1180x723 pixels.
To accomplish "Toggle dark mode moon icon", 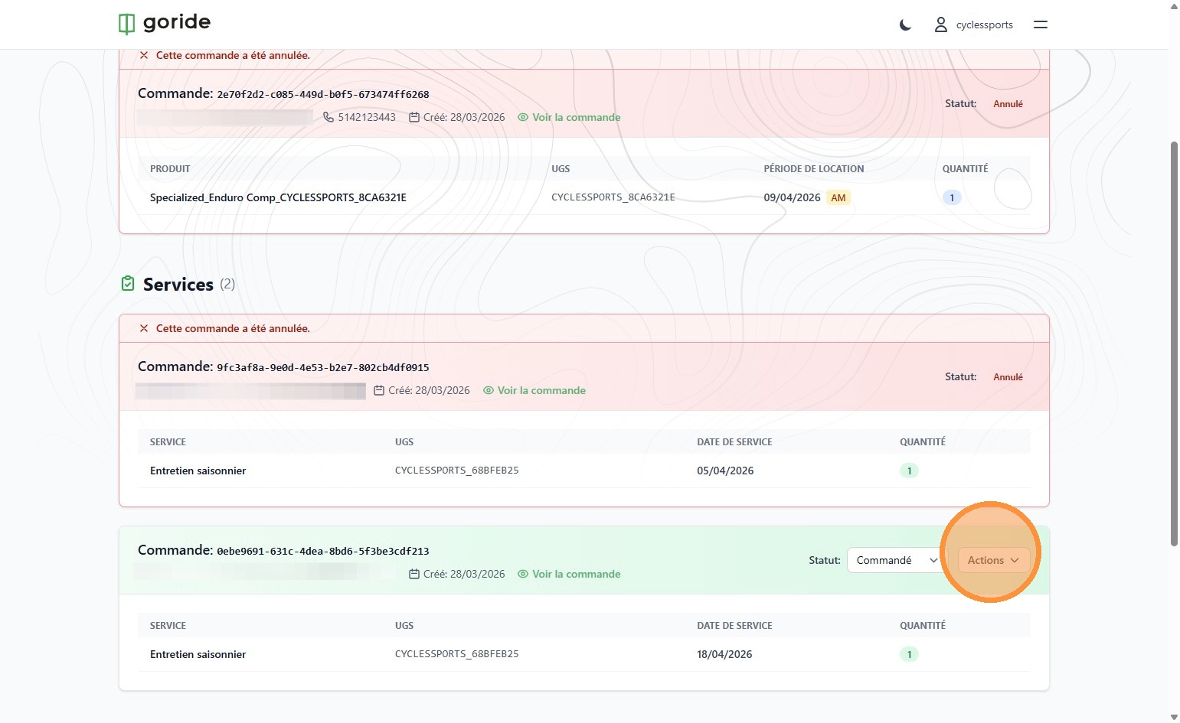I will tap(905, 25).
